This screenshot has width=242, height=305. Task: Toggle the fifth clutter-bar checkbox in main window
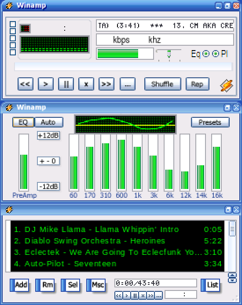(x=13, y=52)
